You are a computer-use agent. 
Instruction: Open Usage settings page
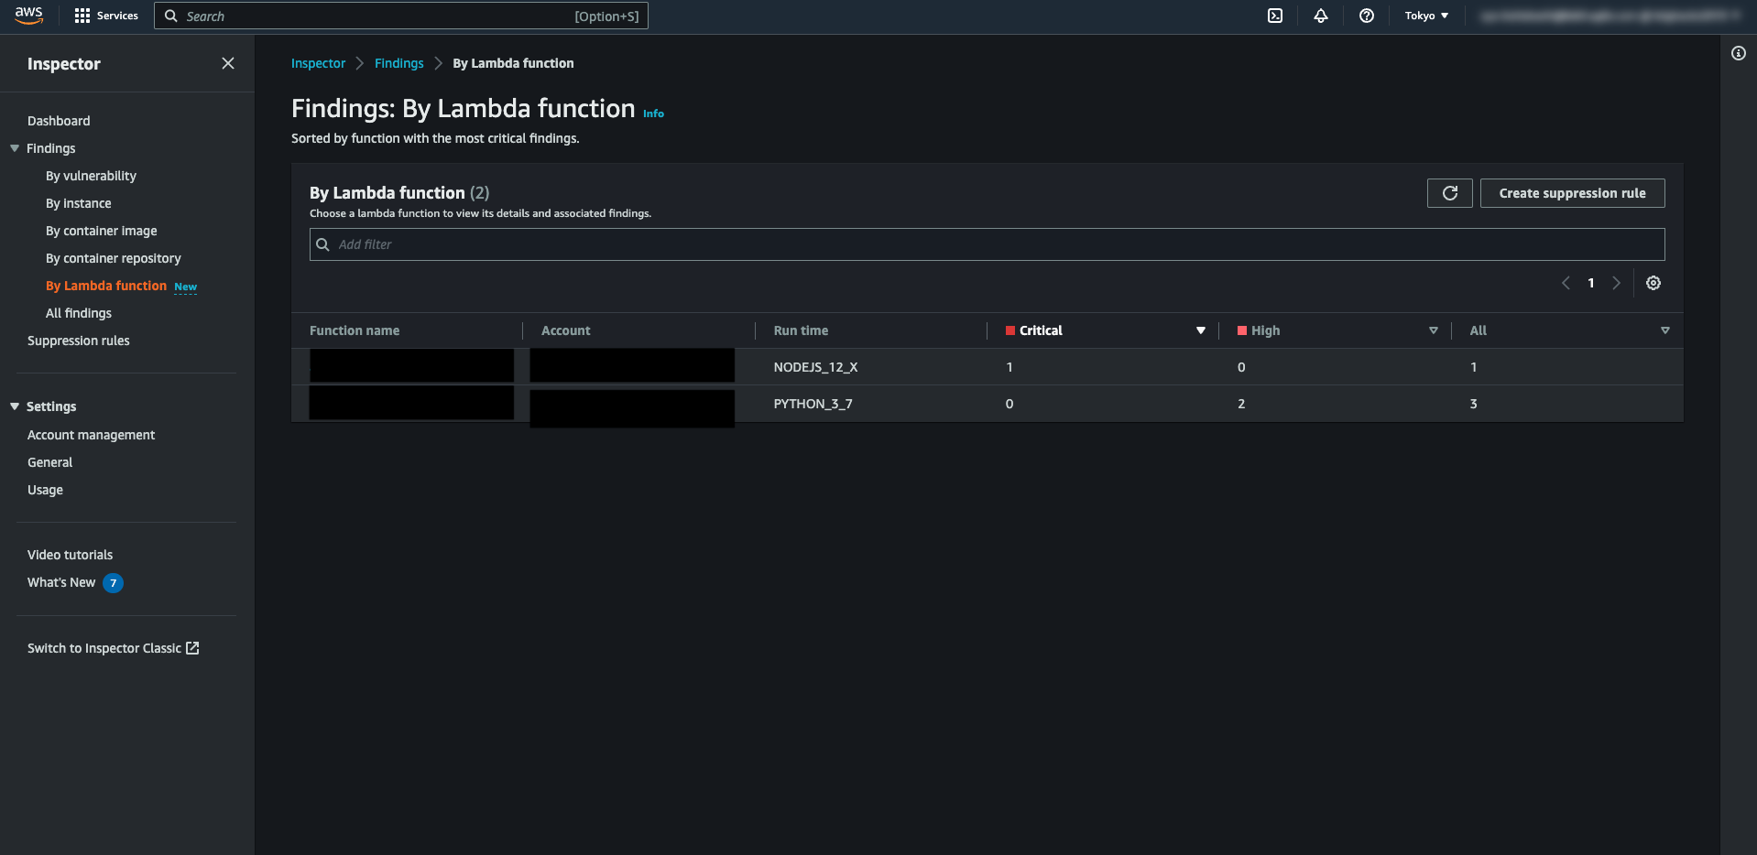[45, 490]
